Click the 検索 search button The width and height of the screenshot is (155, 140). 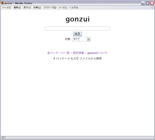click(77, 34)
